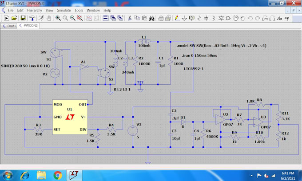
Task: Select the Place Ground symbol tool
Action: pos(184,18)
